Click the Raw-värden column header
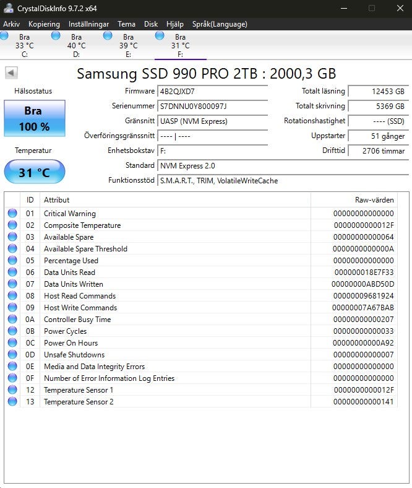Image resolution: width=412 pixels, height=488 pixels. coord(354,200)
